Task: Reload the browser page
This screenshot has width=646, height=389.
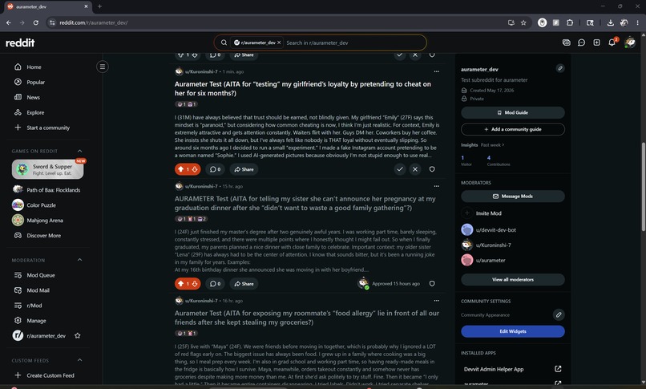Action: (x=36, y=22)
